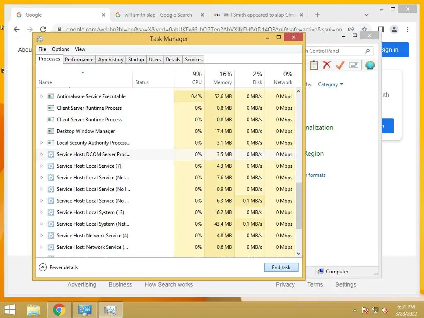Viewport: 424px width, 318px height.
Task: Open the Windows Start button
Action: tap(10, 310)
